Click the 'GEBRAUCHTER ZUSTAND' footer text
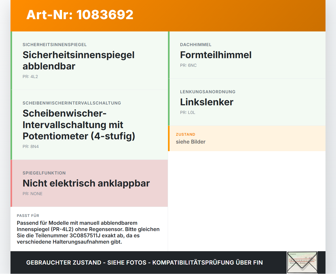The width and height of the screenshot is (336, 274). pos(144,262)
